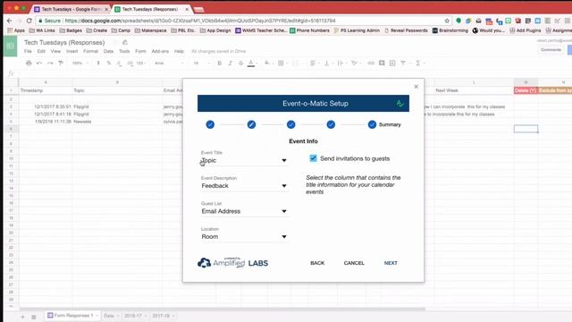Open the Data menu
Viewport: 572px width, 322px height.
click(x=108, y=51)
